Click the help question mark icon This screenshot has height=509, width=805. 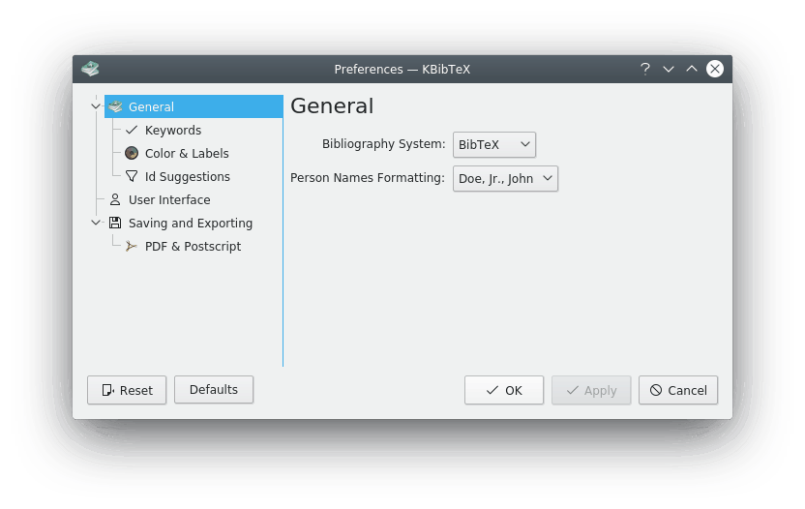click(645, 69)
